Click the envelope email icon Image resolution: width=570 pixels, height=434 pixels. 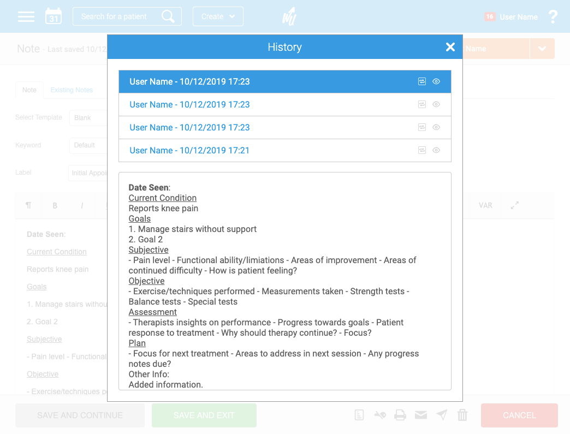[420, 415]
